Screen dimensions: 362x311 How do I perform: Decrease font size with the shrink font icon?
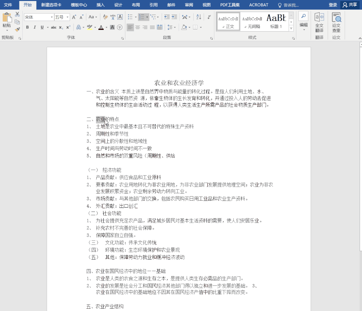point(82,17)
